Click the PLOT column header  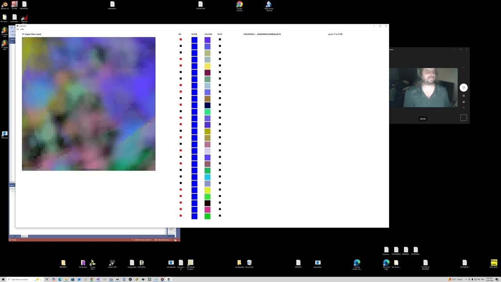click(x=220, y=34)
